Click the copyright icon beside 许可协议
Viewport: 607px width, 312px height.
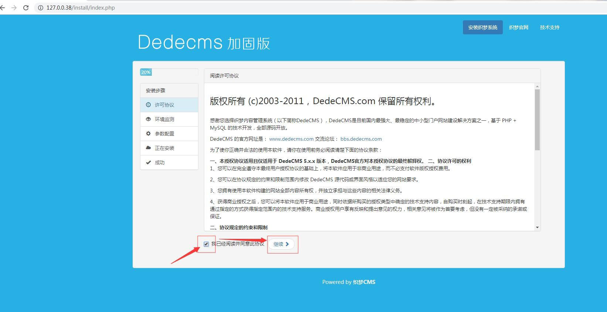[148, 105]
